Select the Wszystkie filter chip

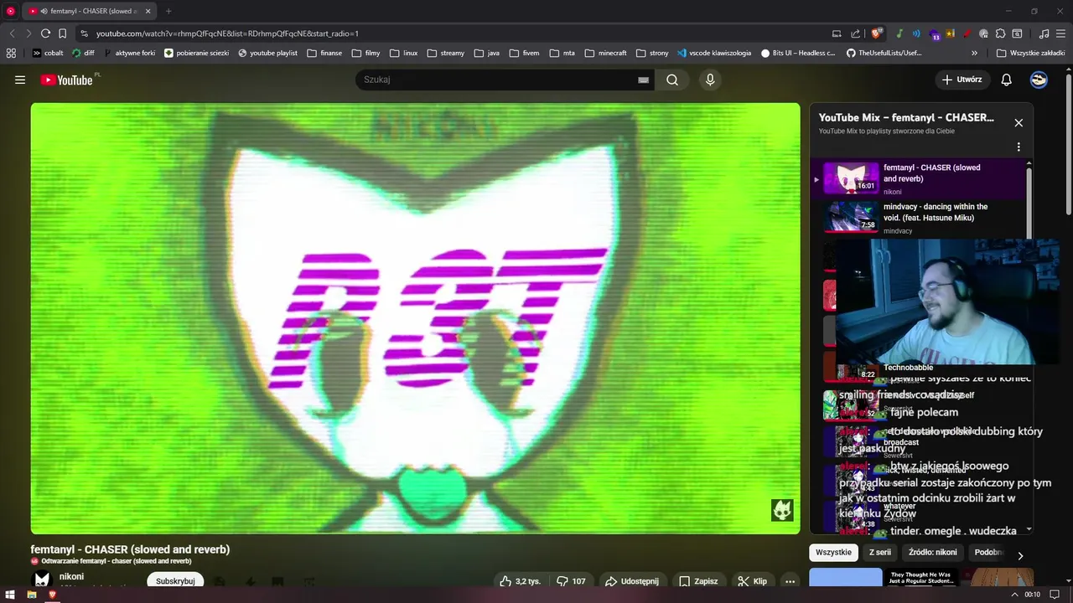tap(833, 553)
